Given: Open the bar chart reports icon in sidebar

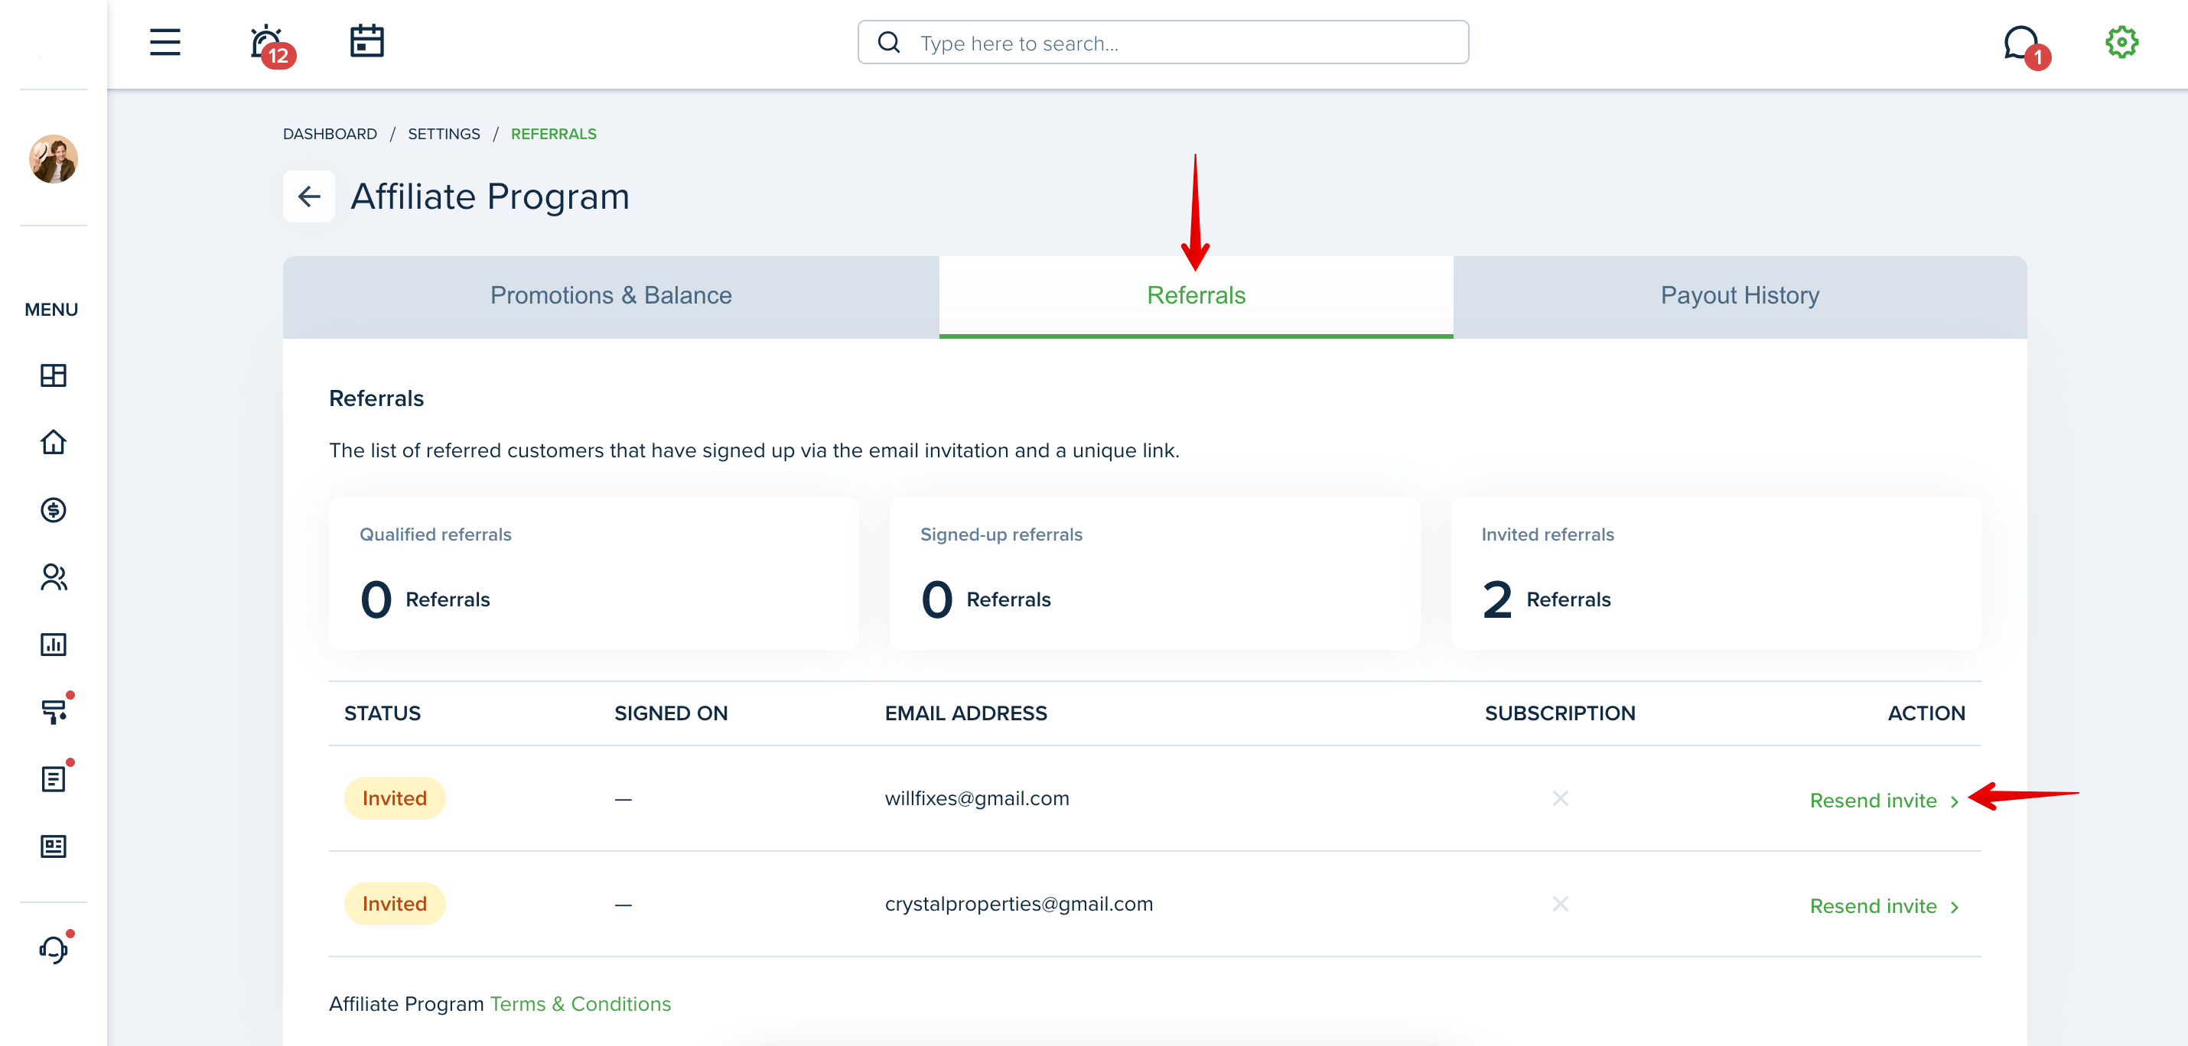Looking at the screenshot, I should 54,645.
